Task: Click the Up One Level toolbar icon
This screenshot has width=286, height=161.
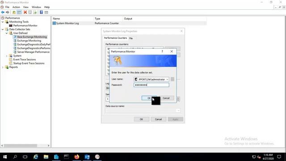Action: click(x=14, y=12)
